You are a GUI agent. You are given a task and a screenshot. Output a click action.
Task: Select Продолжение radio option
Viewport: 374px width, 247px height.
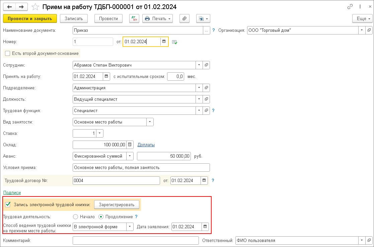coord(101,217)
